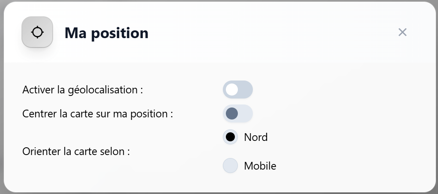Switch map orientation to Mobile

point(230,166)
